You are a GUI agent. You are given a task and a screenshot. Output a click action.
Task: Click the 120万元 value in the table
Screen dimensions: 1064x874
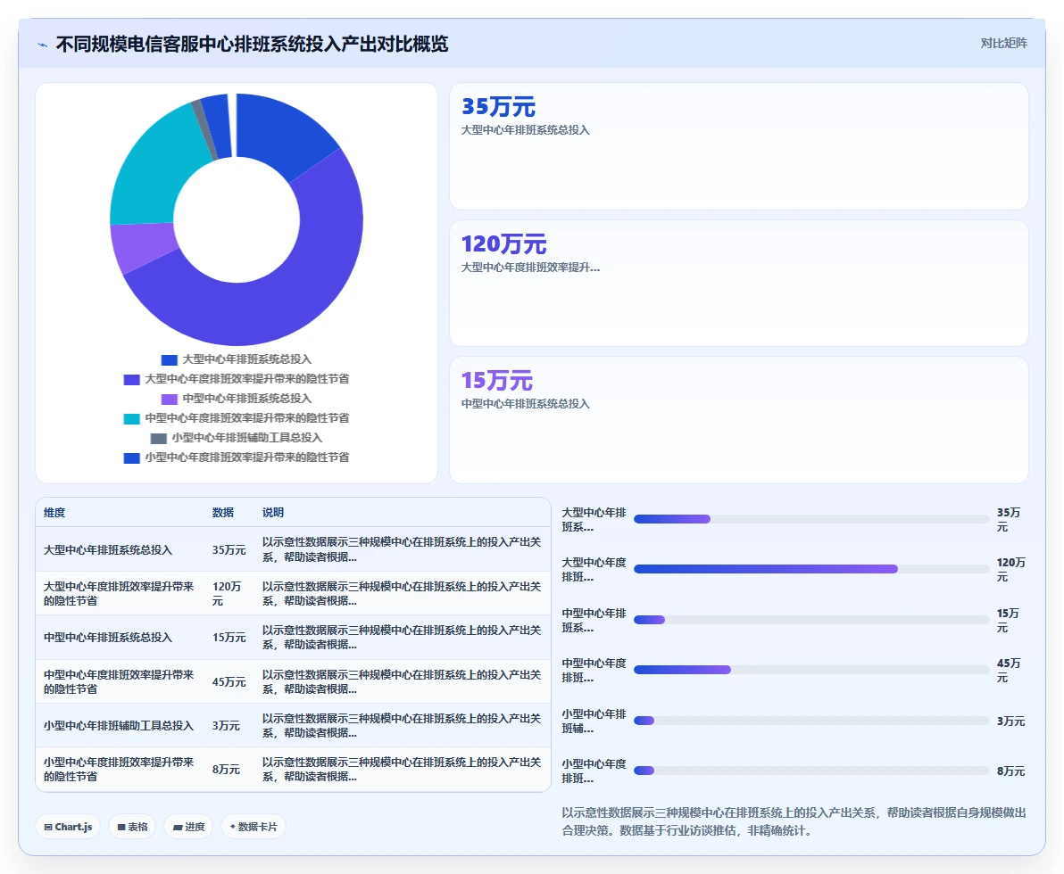228,593
